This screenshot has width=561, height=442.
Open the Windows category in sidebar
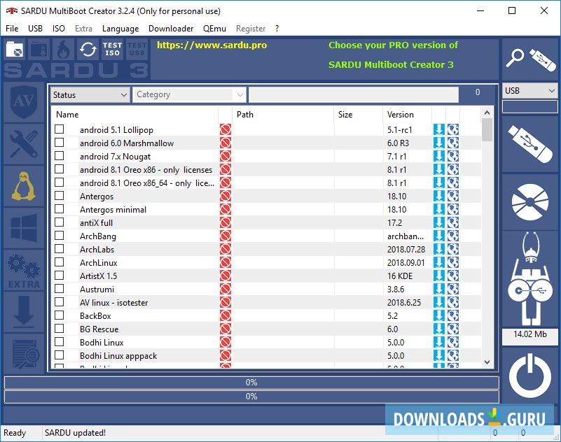click(x=23, y=227)
